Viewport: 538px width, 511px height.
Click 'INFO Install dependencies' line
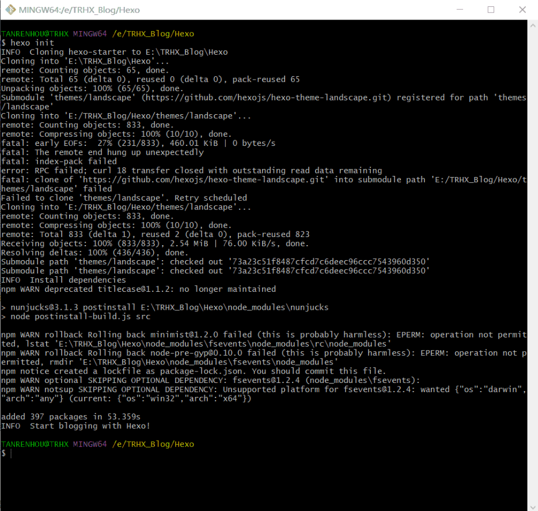(63, 280)
